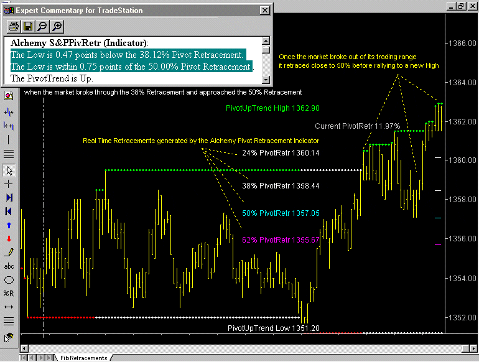479x362 pixels.
Task: Click the next-tab navigation arrow
Action: [41, 358]
